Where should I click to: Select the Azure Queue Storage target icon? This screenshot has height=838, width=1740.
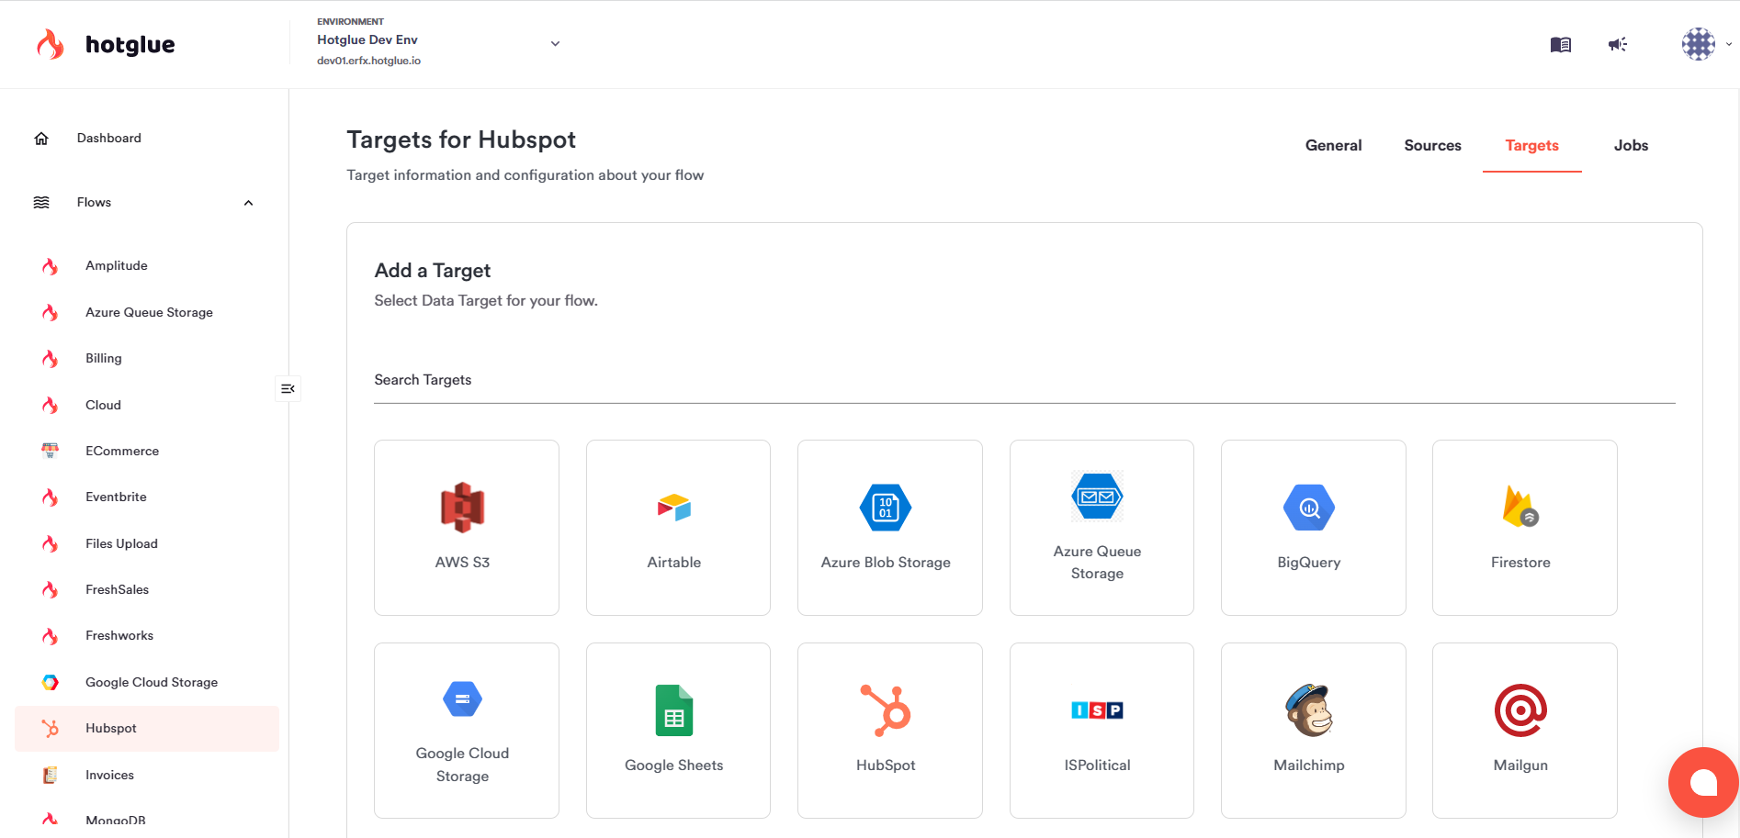pyautogui.click(x=1097, y=497)
